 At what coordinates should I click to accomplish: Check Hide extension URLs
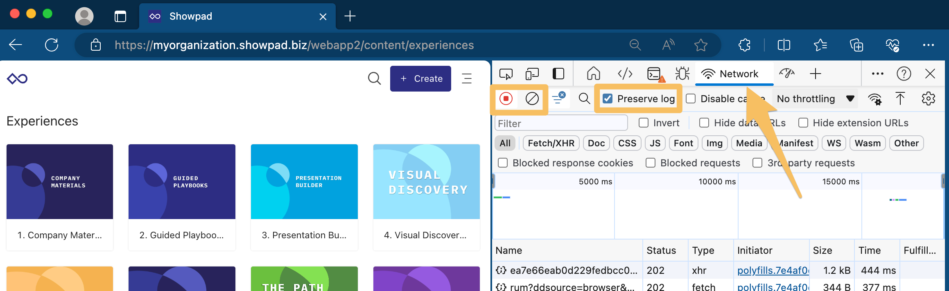click(x=803, y=123)
